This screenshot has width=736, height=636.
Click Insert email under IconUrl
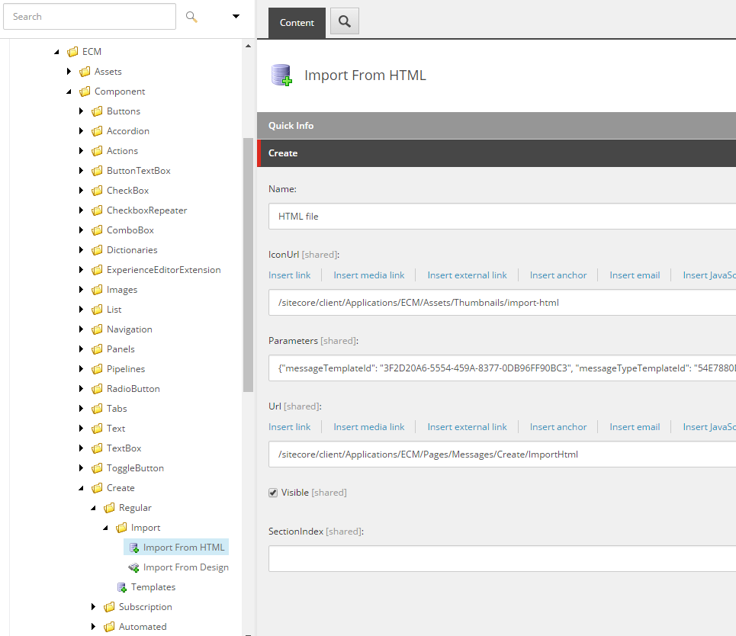[635, 275]
